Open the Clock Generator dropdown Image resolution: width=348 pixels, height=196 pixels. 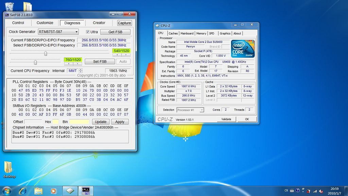[x=58, y=32]
